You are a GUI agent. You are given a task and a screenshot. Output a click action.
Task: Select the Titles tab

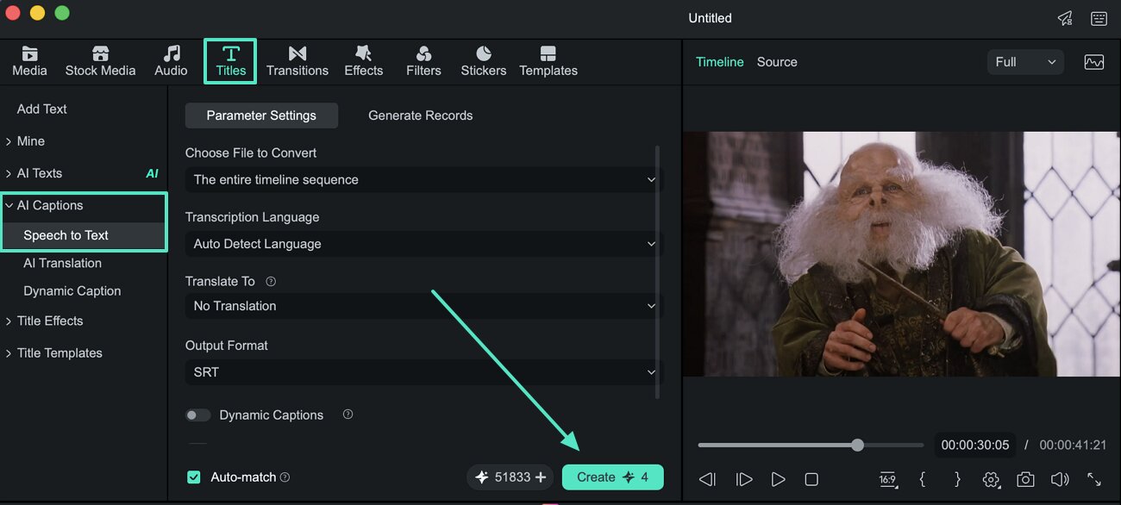tap(230, 61)
